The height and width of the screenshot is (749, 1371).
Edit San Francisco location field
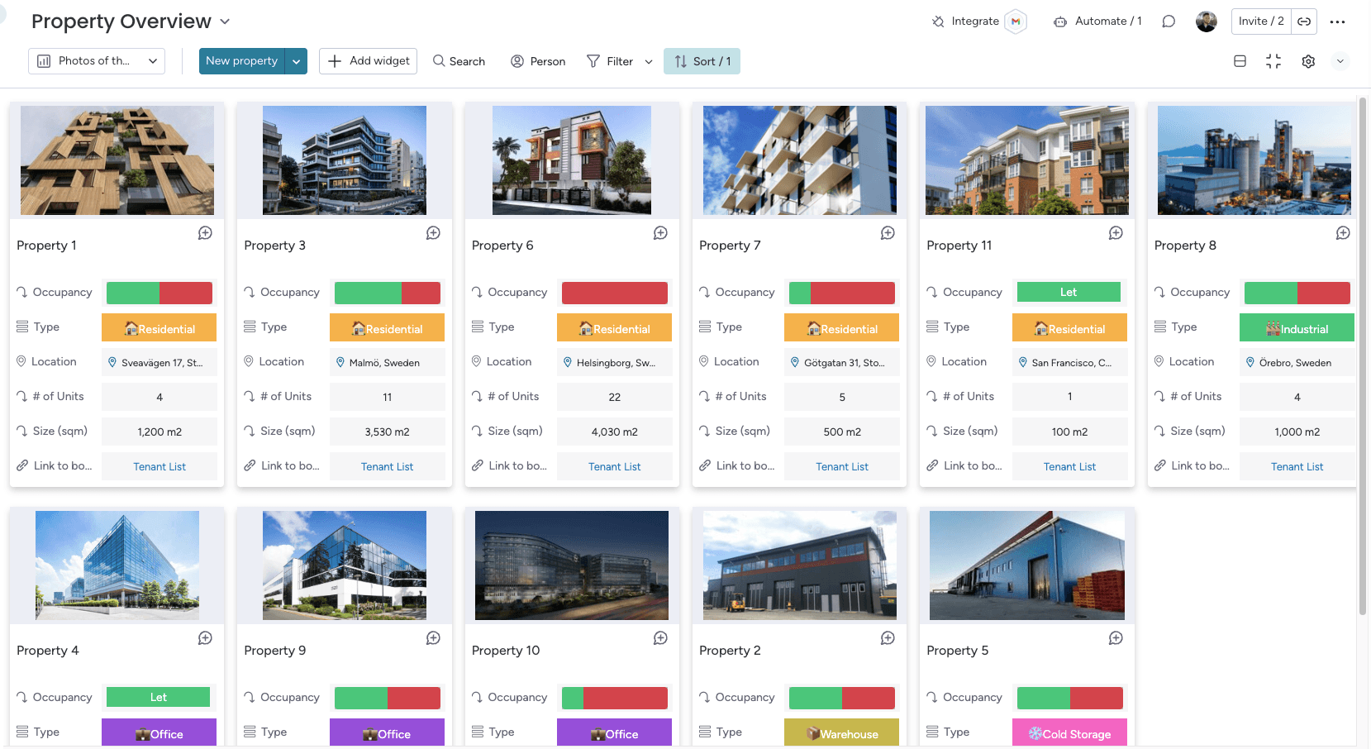(1069, 363)
